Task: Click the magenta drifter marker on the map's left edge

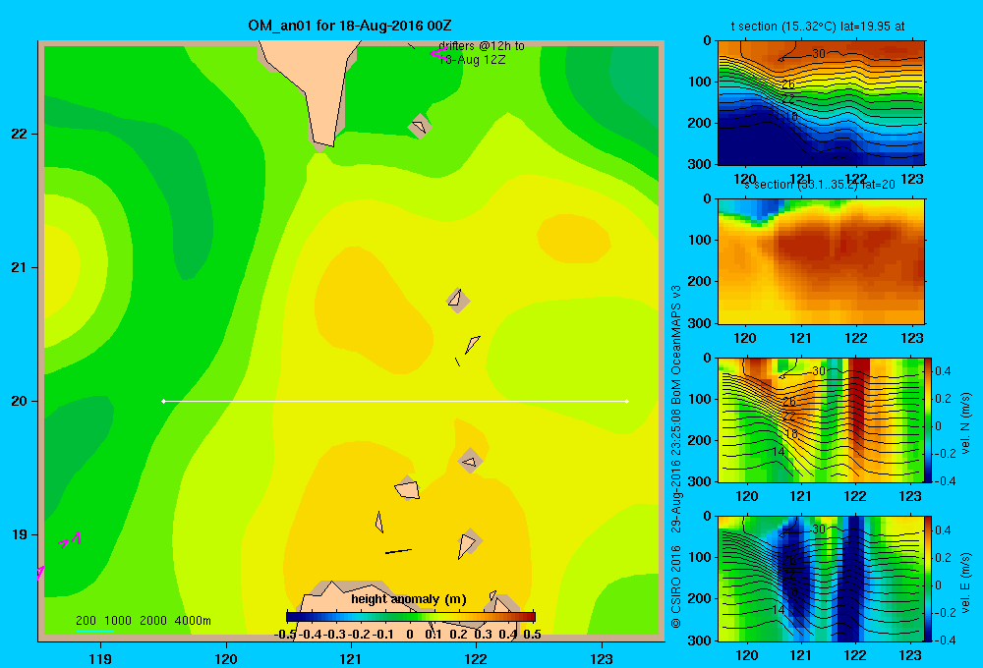Action: click(x=40, y=572)
